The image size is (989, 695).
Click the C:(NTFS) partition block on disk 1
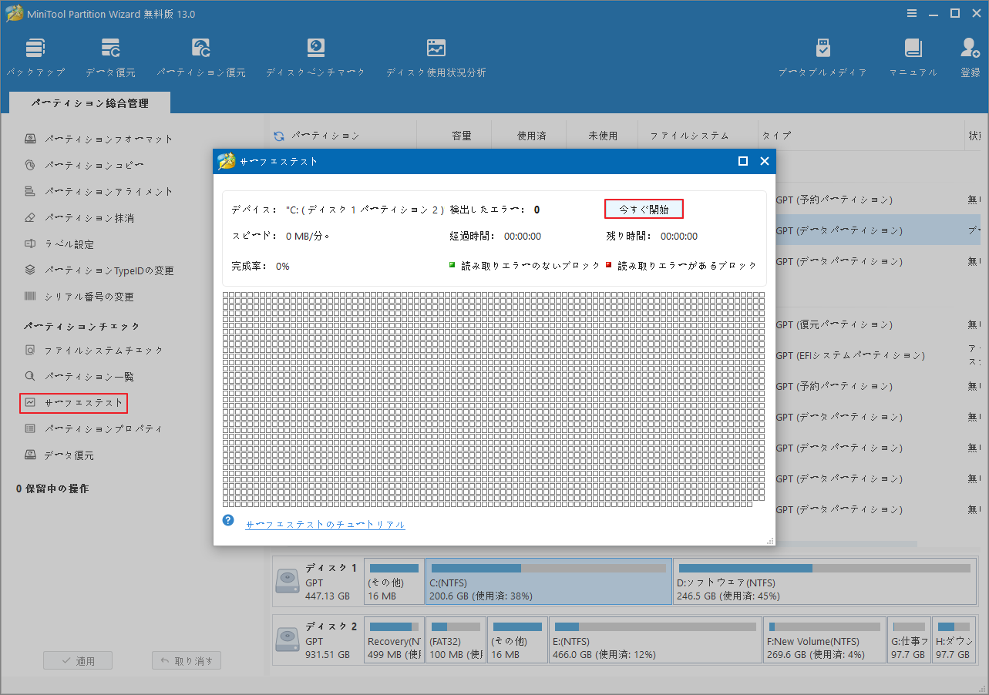tap(547, 583)
